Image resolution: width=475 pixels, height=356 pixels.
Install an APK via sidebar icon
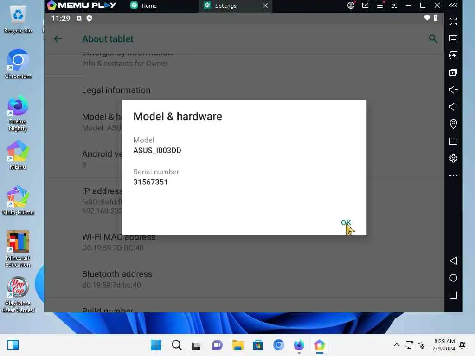coord(453,56)
